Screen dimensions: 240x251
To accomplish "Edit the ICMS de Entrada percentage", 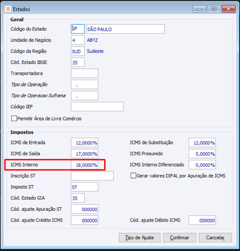I will click(85, 143).
